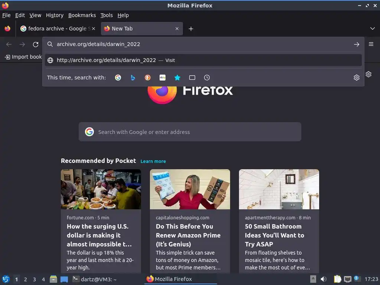380x285 pixels.
Task: Click the Search with Google page field
Action: 190,132
